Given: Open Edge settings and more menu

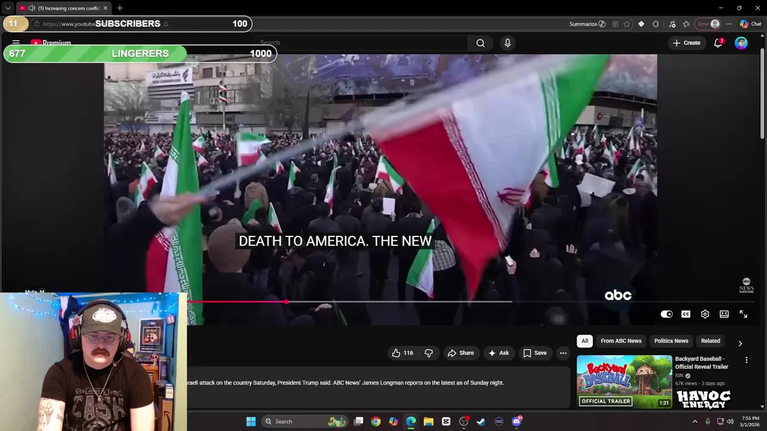Looking at the screenshot, I should point(729,24).
